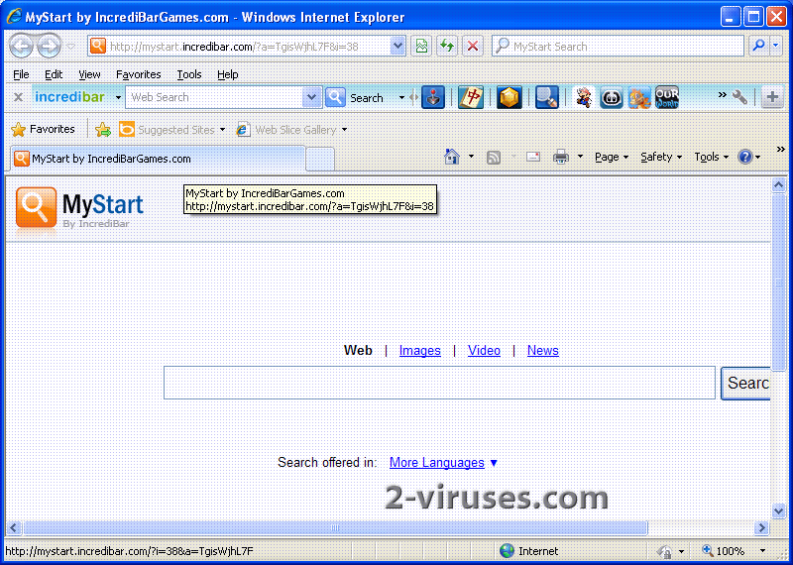Image resolution: width=793 pixels, height=565 pixels.
Task: Click the vertical scrollbar down arrow
Action: click(x=779, y=510)
